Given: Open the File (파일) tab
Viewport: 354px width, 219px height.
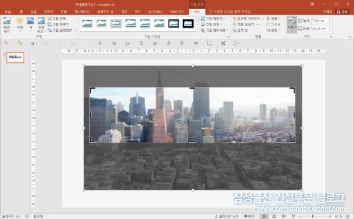Looking at the screenshot, I should [x=8, y=12].
